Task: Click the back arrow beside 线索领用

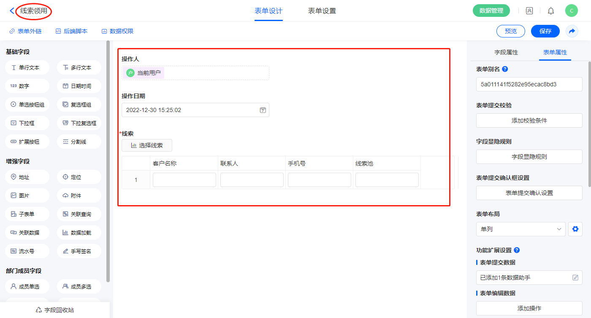Action: click(x=11, y=11)
